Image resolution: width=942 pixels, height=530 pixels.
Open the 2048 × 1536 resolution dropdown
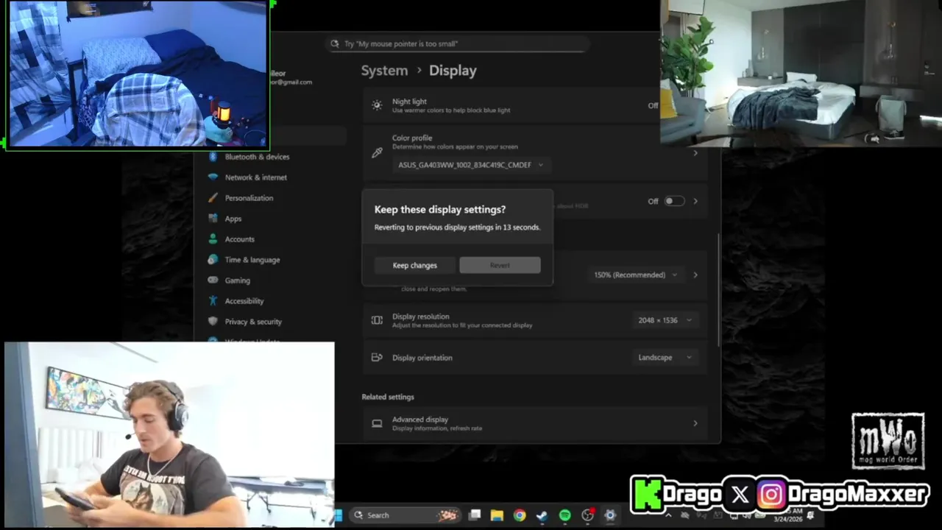(665, 320)
